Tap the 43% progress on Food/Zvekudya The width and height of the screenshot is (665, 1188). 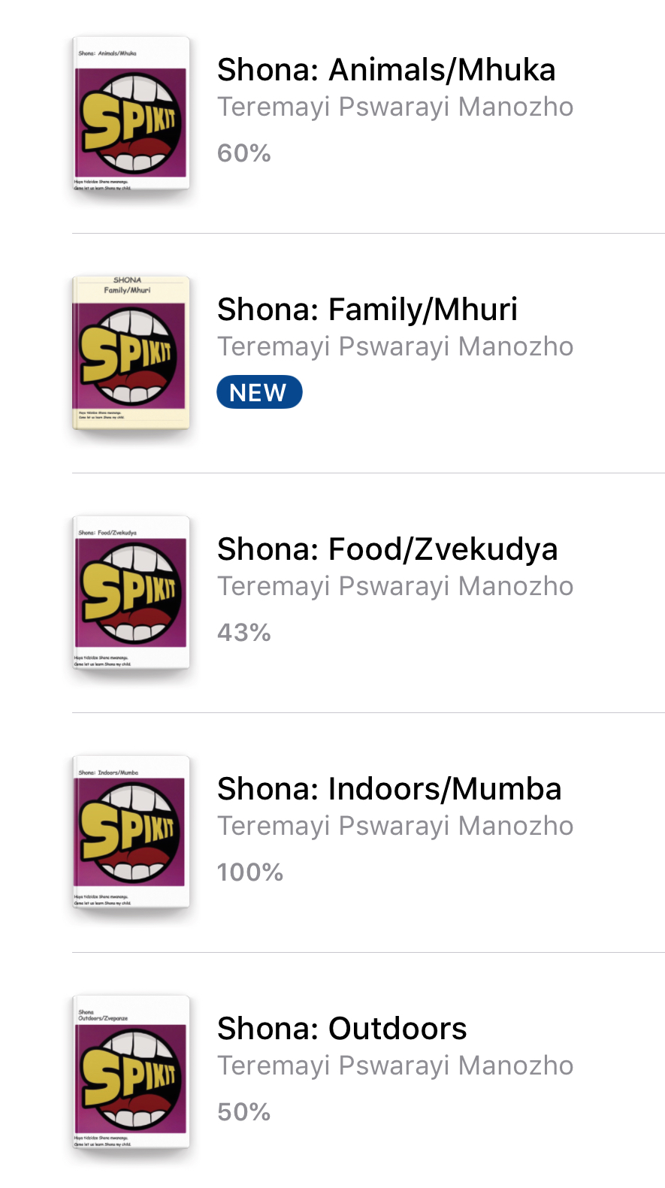[x=244, y=633]
